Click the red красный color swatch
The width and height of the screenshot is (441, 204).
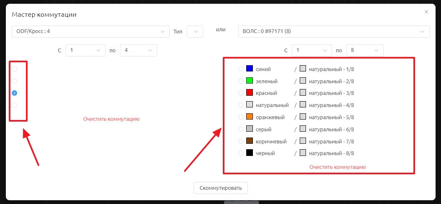[x=250, y=92]
